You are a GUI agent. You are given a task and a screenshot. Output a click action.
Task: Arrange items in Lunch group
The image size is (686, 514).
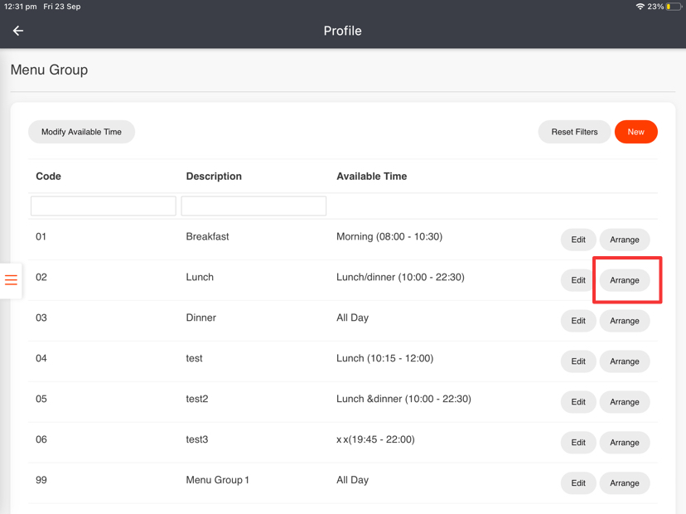[624, 280]
